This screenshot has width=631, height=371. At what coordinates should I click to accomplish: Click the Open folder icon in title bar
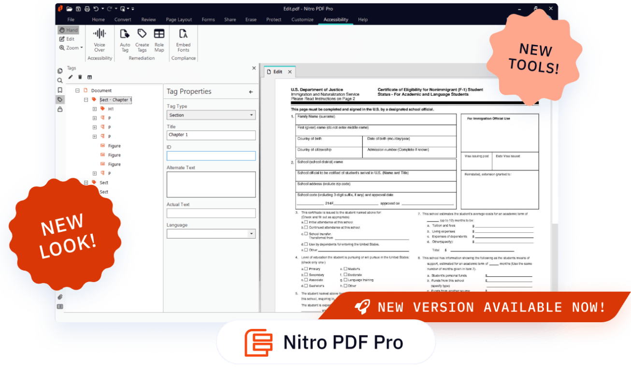point(70,9)
